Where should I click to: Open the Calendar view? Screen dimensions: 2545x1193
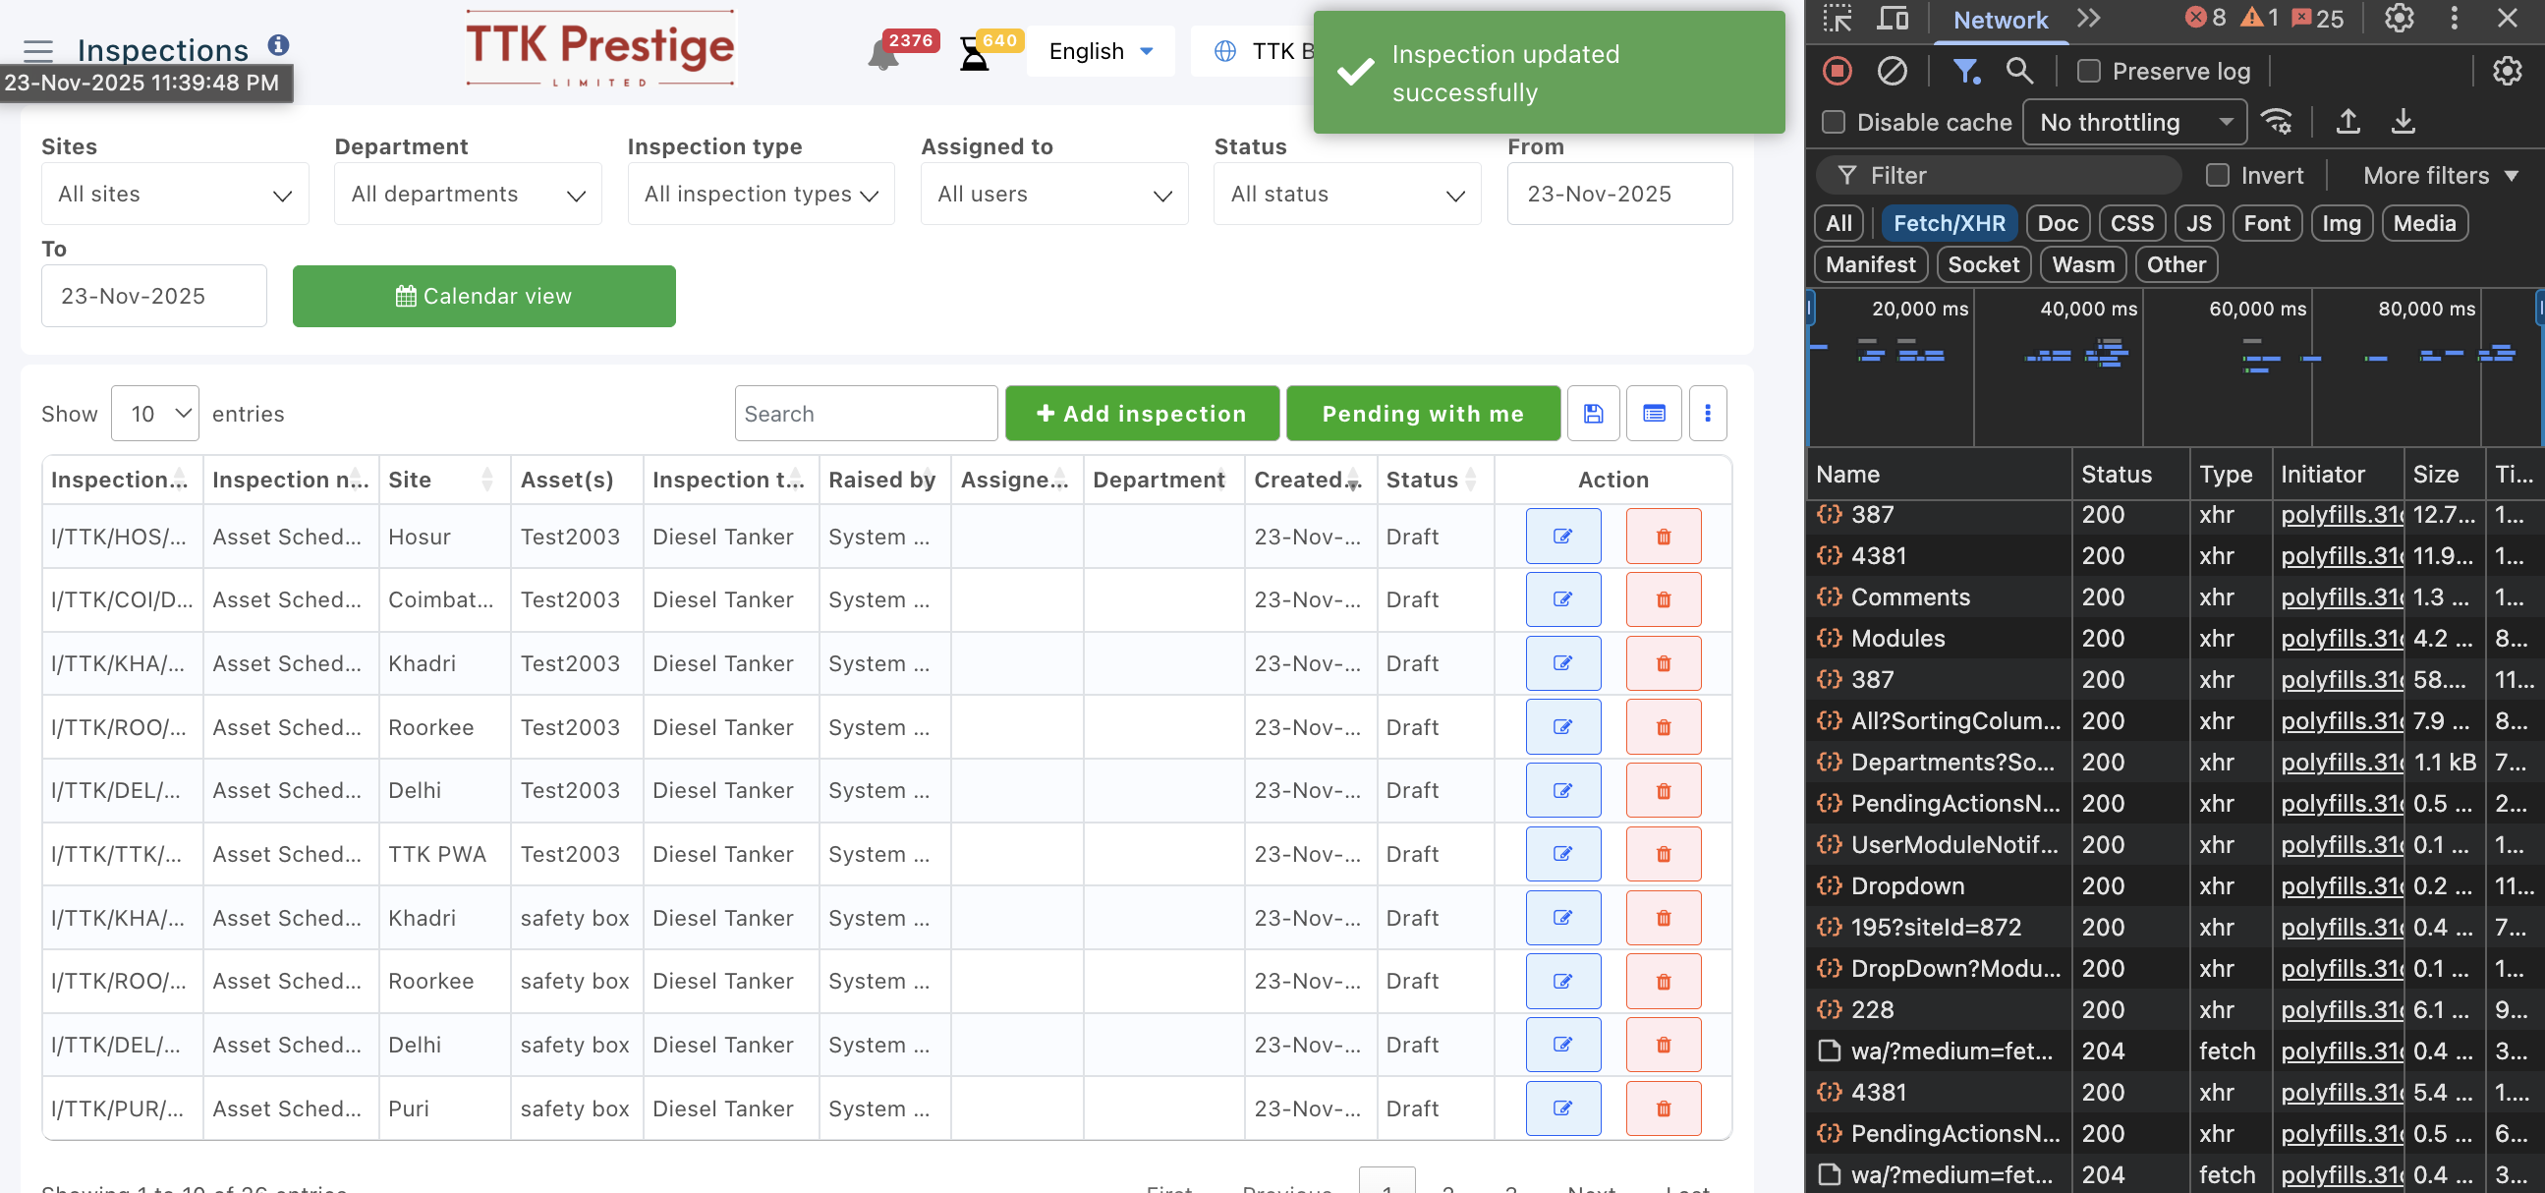pyautogui.click(x=483, y=296)
